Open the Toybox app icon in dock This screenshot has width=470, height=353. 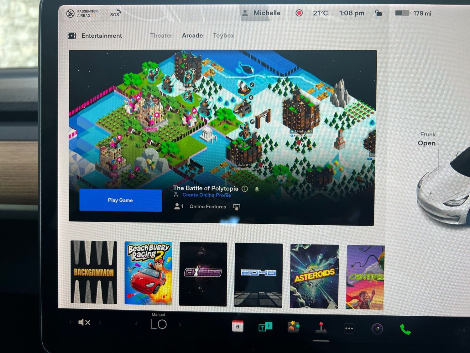tap(293, 327)
